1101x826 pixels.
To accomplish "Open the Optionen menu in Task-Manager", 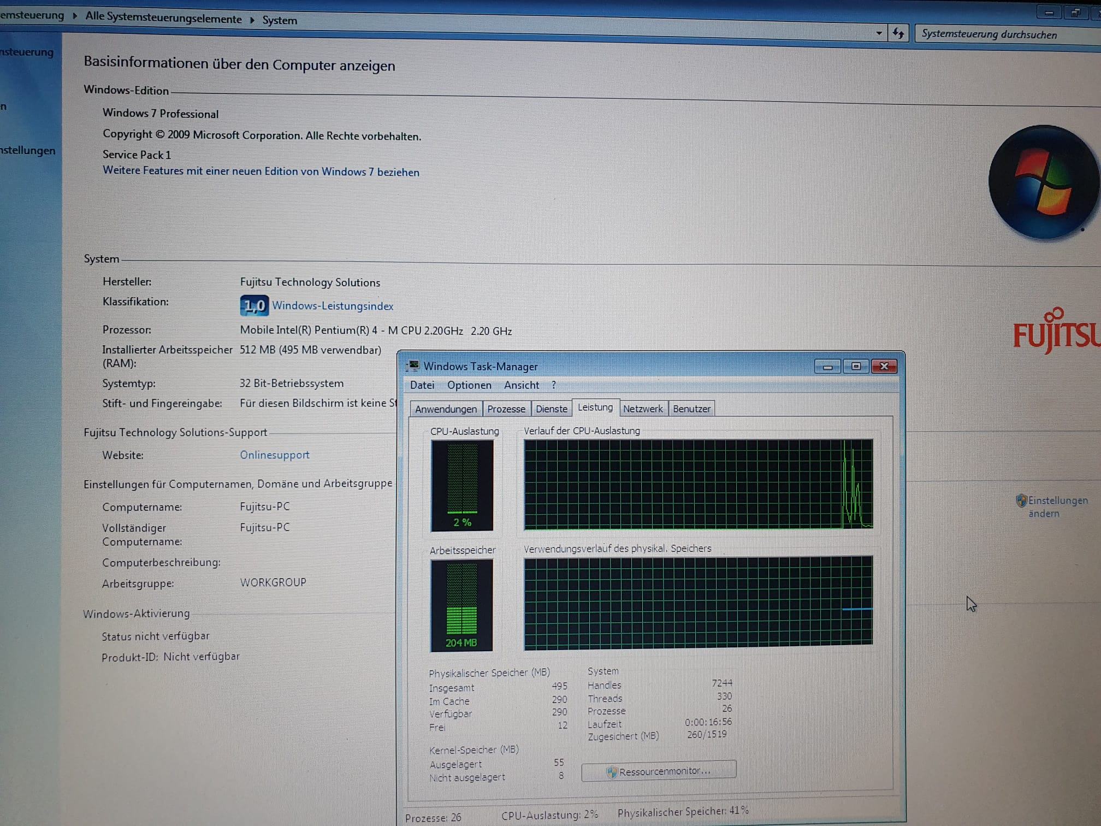I will point(469,385).
